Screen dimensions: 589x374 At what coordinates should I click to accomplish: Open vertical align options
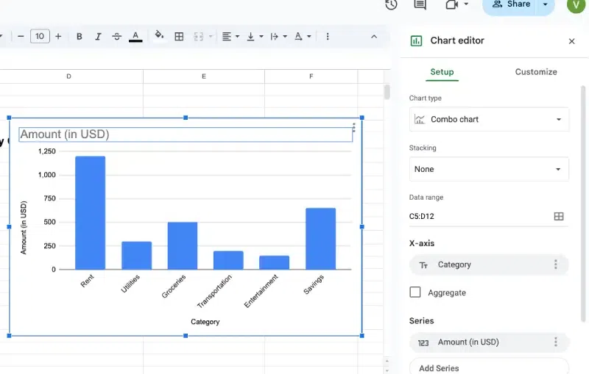coord(254,36)
